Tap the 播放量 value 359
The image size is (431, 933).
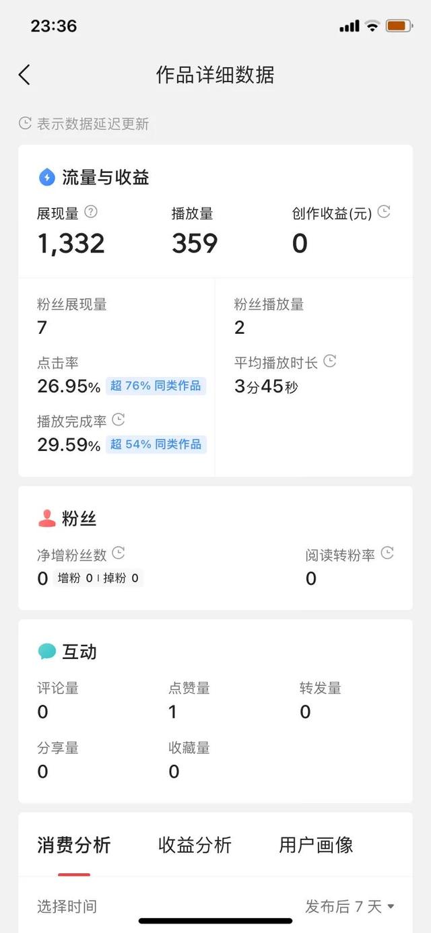click(195, 243)
